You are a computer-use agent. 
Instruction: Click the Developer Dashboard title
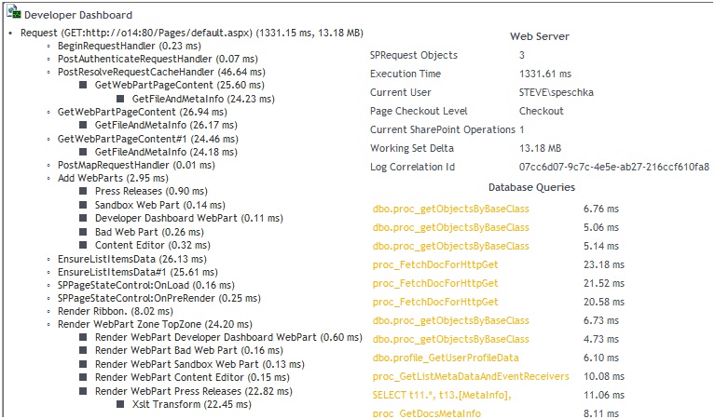[x=78, y=15]
